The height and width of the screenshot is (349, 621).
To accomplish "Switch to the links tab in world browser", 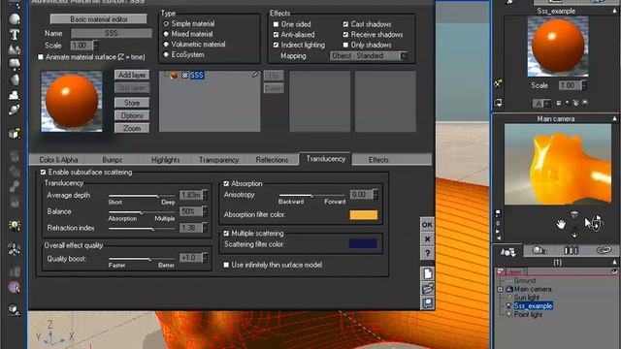I will (x=604, y=250).
